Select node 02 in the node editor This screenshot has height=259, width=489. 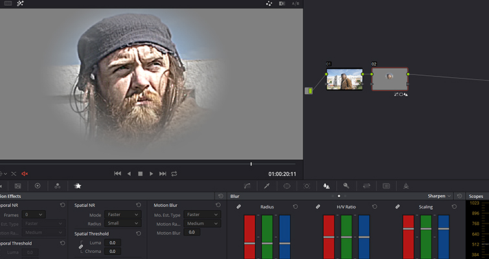pyautogui.click(x=389, y=79)
